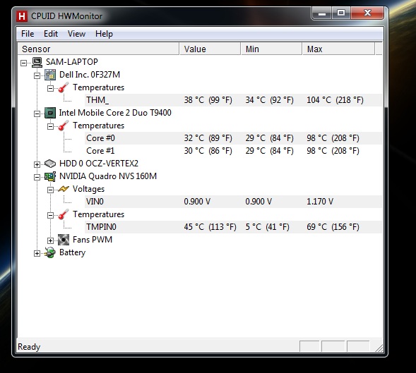Collapse Temperatures under NVIDIA Quadro

(50, 215)
